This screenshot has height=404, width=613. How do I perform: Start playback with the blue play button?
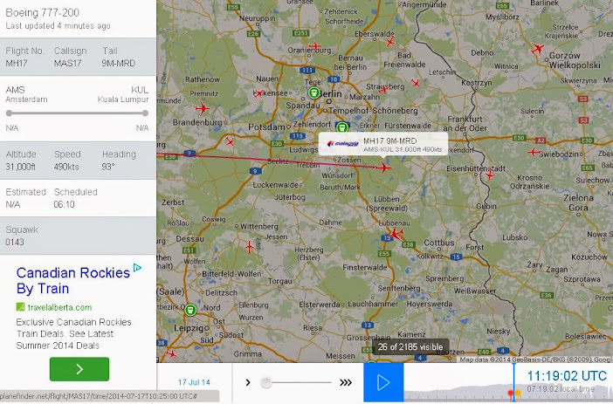click(383, 382)
